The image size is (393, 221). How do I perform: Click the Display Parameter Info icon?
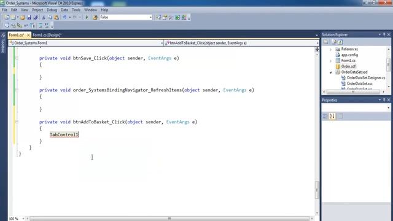coord(13,25)
